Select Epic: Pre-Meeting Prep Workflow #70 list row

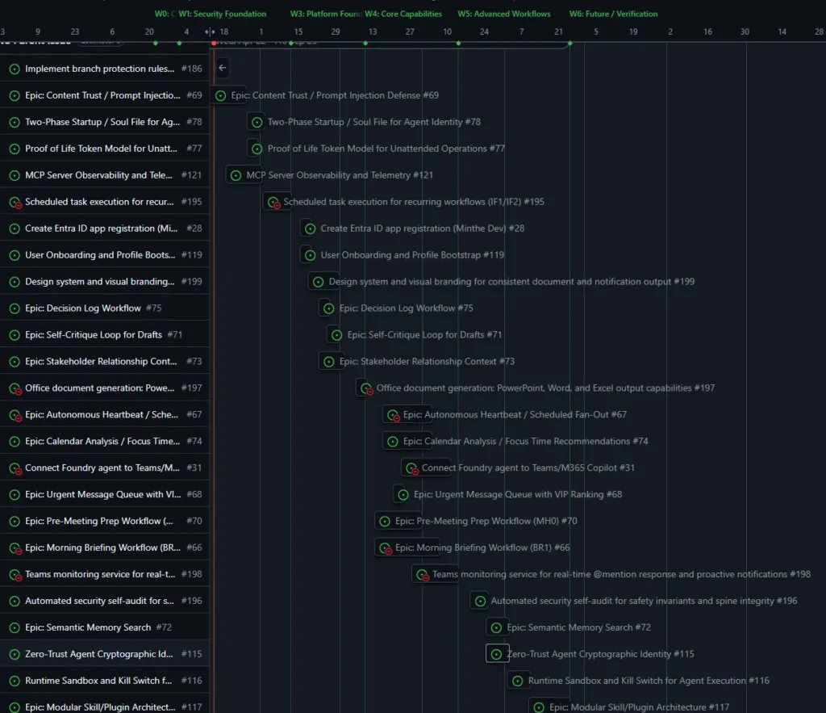click(x=105, y=521)
